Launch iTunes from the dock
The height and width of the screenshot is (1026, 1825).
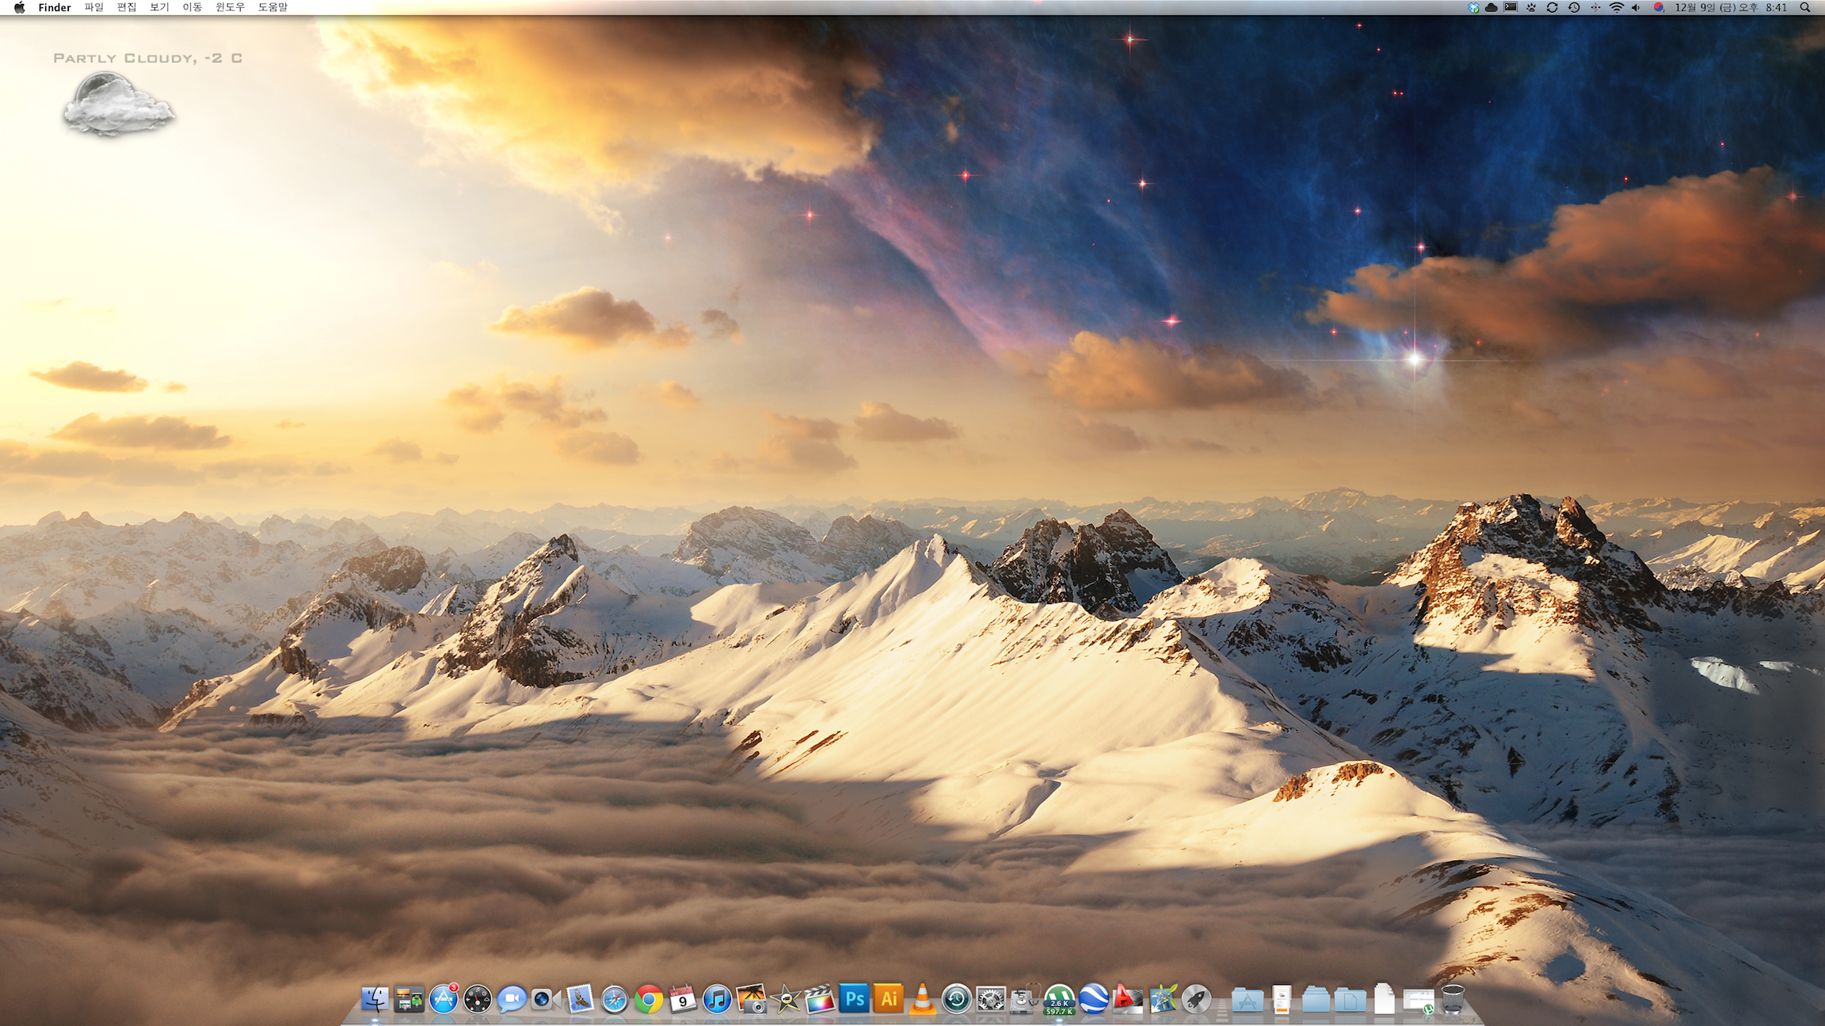point(717,1000)
